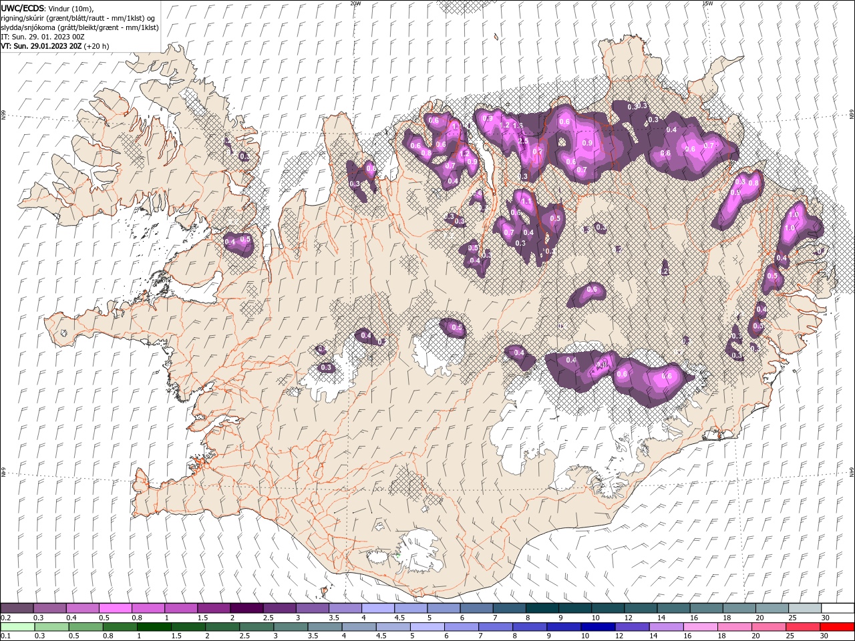Click the light pink bottom-row swatch at 16
This screenshot has width=855, height=641.
click(x=700, y=627)
